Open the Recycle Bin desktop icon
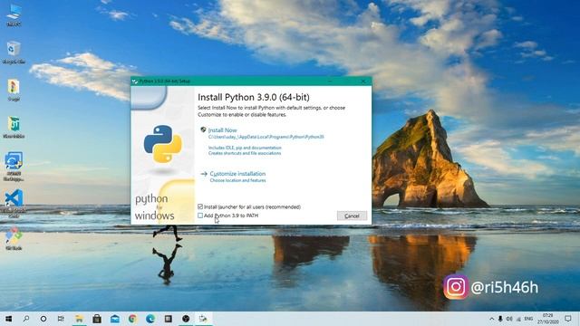This screenshot has width=580, height=326. [14, 53]
